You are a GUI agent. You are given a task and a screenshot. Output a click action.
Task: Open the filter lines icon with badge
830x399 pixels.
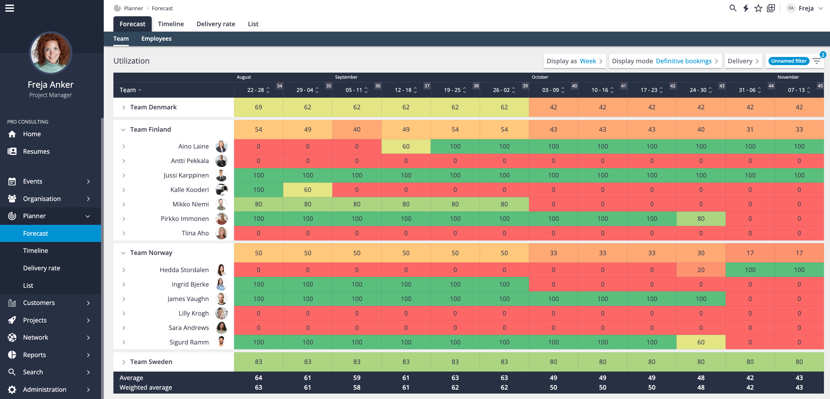(816, 61)
